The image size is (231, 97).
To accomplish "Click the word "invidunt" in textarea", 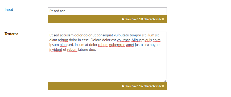I will (x=56, y=50).
